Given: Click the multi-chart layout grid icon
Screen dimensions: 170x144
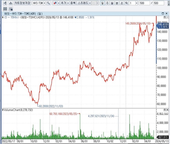Looking at the screenshot, I should (5, 9).
